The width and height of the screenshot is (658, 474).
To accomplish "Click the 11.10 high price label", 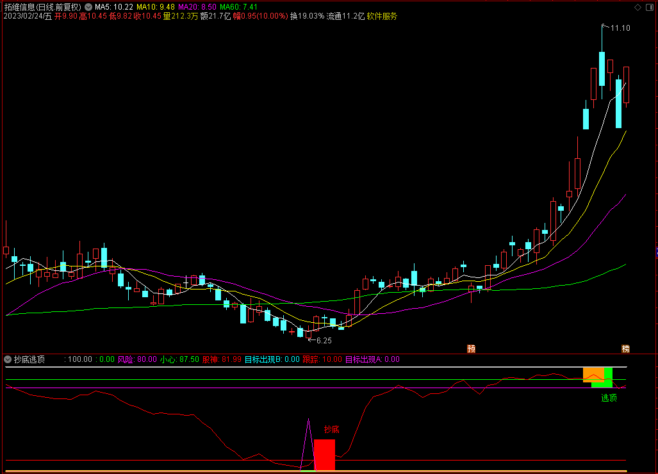I will [x=620, y=28].
